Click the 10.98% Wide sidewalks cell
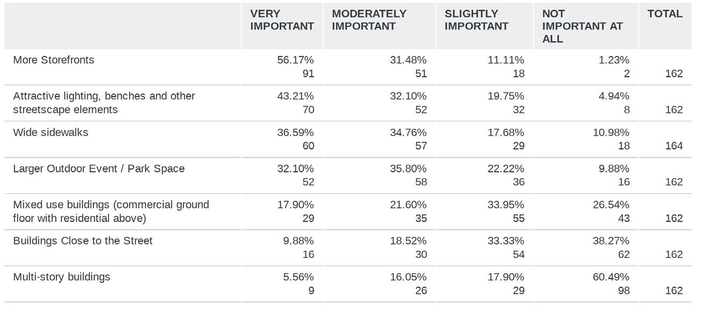 [x=611, y=132]
